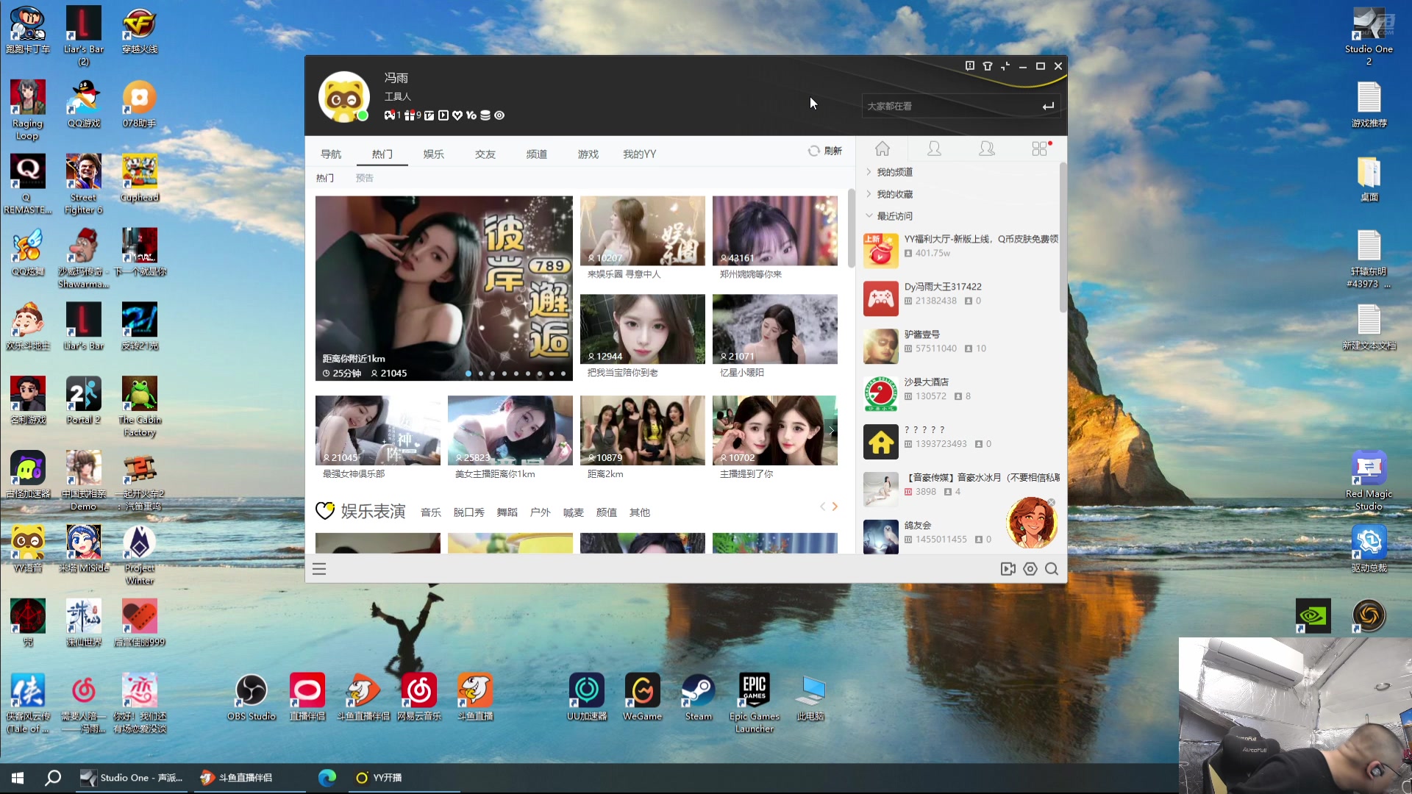This screenshot has height=794, width=1412.
Task: Open the skin (shirt) icon in title bar
Action: tap(988, 66)
